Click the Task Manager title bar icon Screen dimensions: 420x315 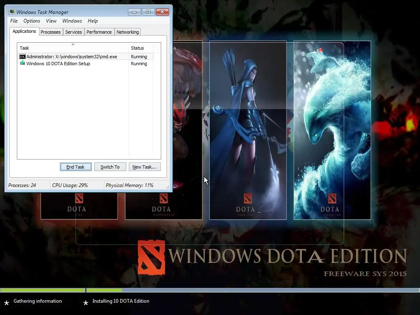(11, 12)
